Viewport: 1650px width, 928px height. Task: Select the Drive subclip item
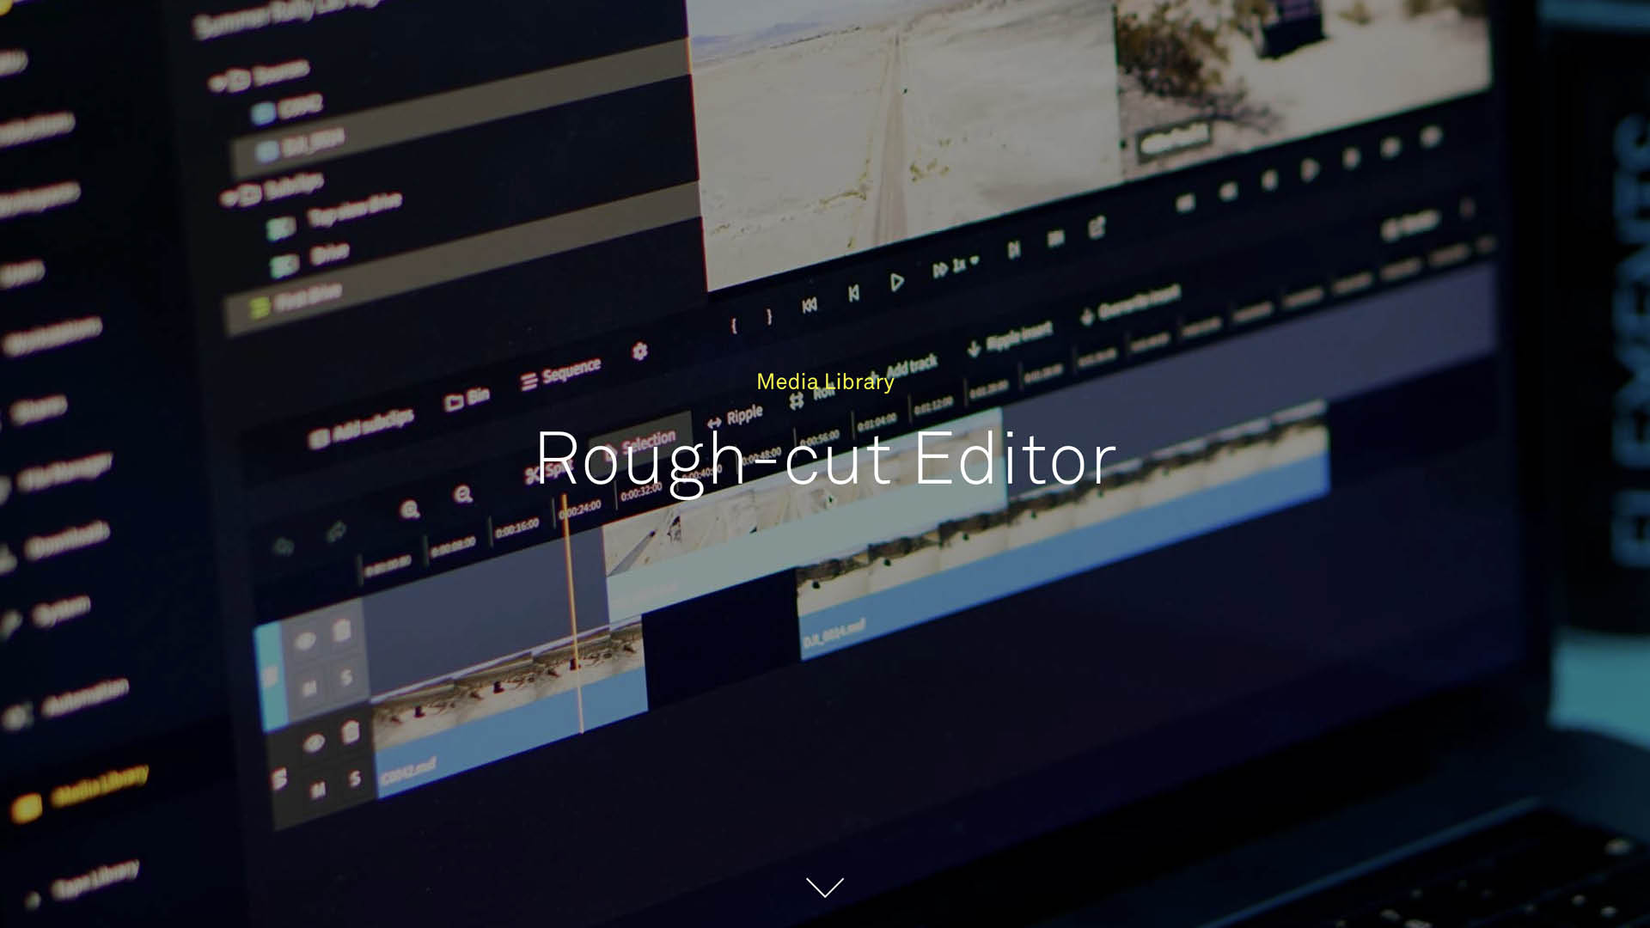tap(329, 253)
